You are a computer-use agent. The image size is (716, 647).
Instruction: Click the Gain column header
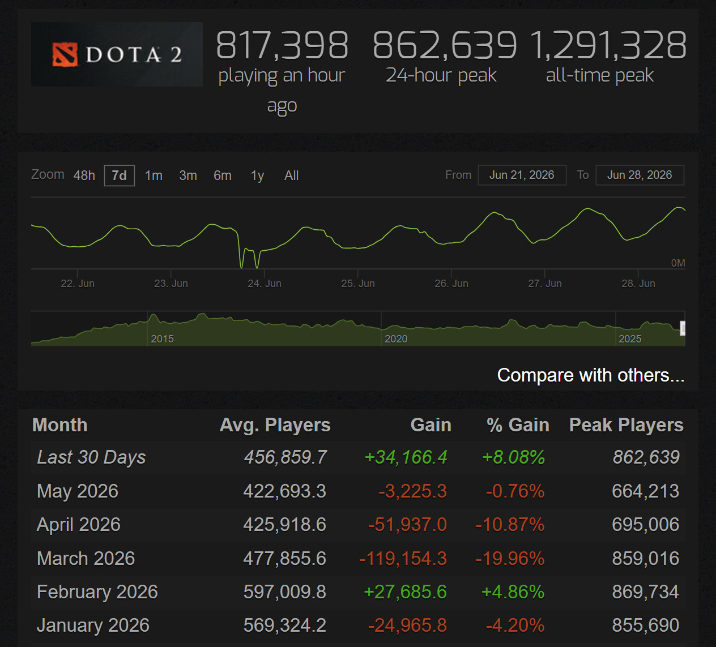pyautogui.click(x=431, y=425)
